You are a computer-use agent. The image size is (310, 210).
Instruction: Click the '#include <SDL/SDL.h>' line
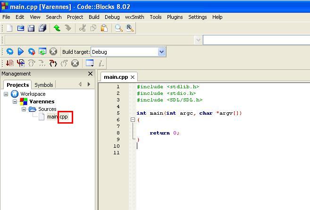(170, 100)
